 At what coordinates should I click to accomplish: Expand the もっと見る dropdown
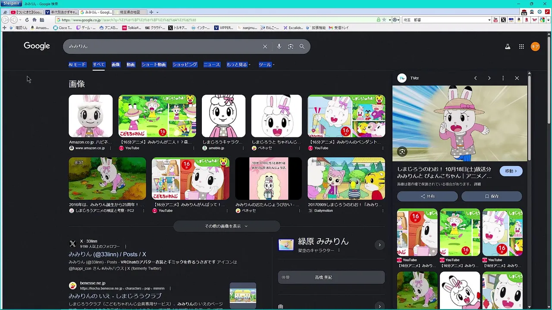pyautogui.click(x=238, y=65)
